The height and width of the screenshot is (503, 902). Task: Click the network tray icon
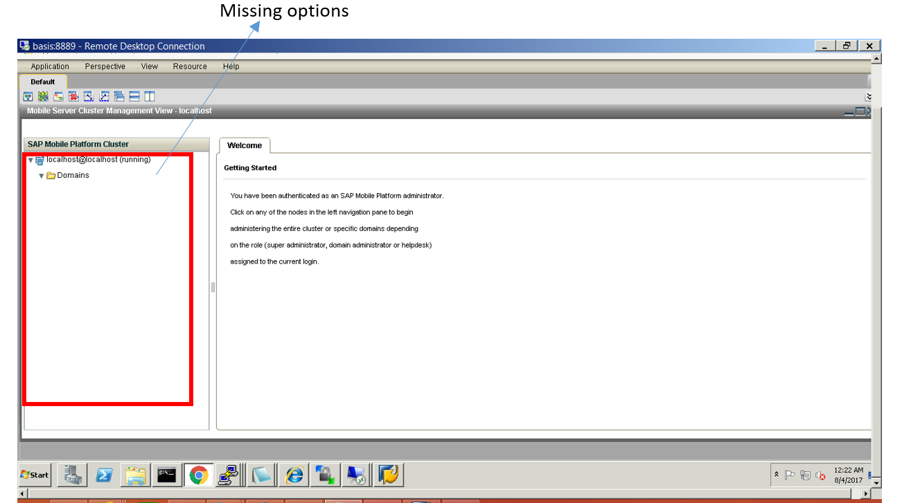pyautogui.click(x=805, y=475)
